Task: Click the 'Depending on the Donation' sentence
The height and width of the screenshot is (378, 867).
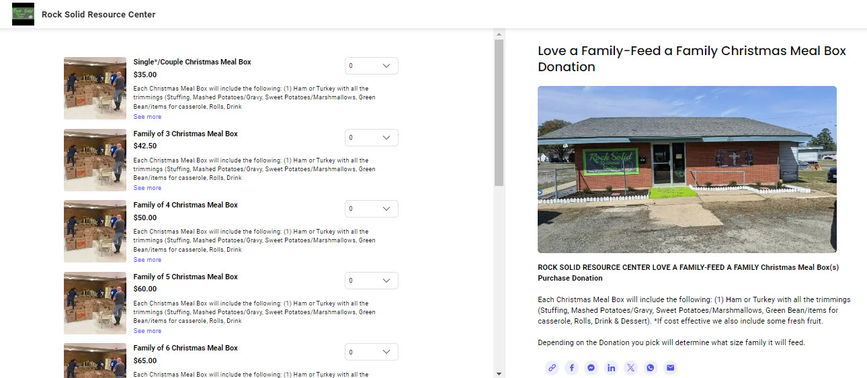Action: click(x=671, y=342)
